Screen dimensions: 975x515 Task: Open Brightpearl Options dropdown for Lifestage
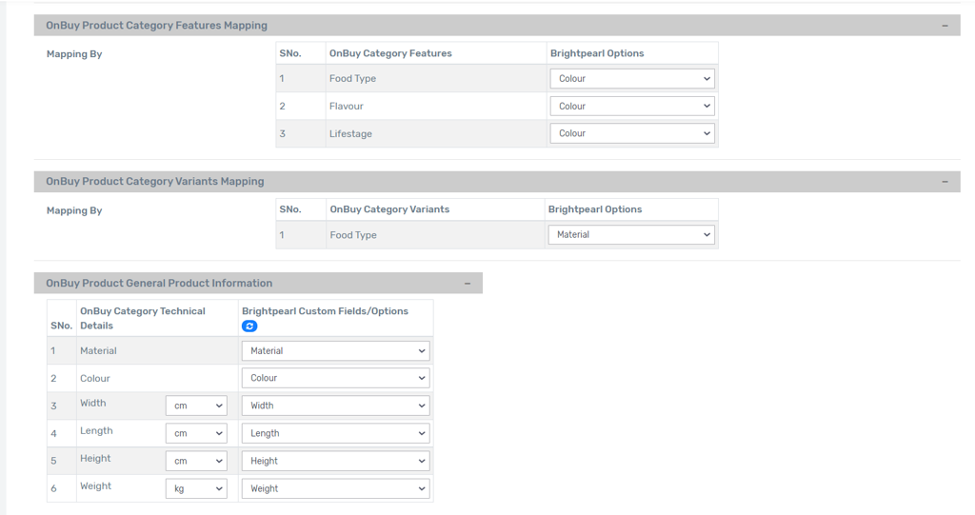point(632,133)
